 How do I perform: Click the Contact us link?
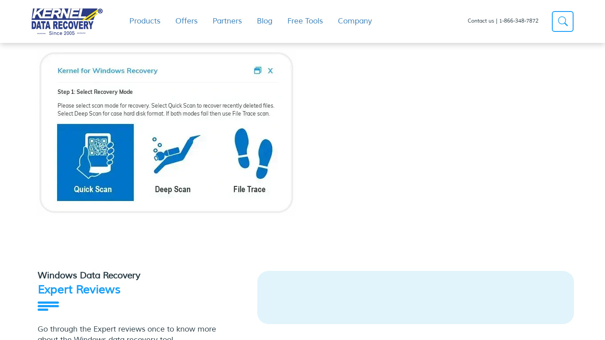coord(481,21)
